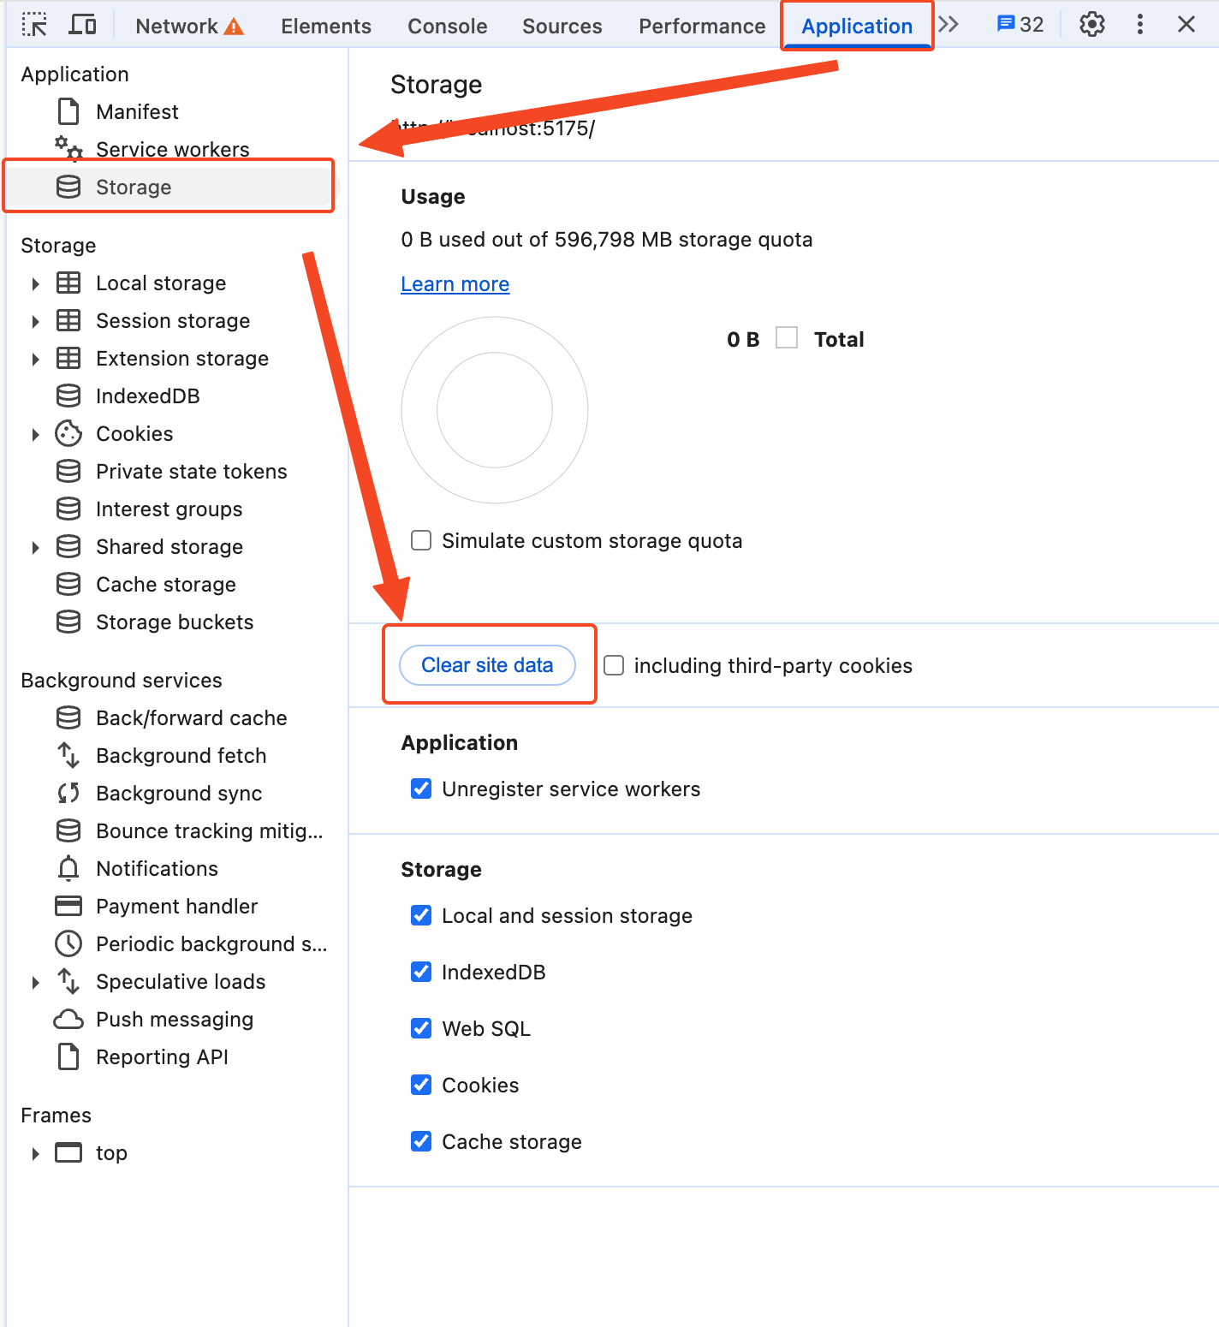
Task: Click the Total legend color swatch
Action: (x=786, y=338)
